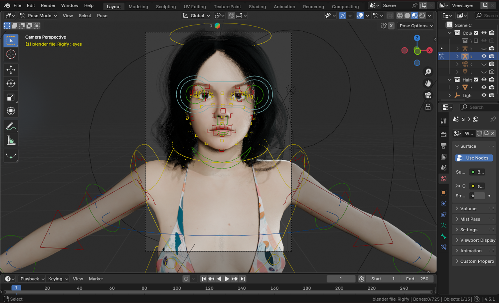The height and width of the screenshot is (303, 499).
Task: Switch viewport to Wireframe shading
Action: [400, 16]
